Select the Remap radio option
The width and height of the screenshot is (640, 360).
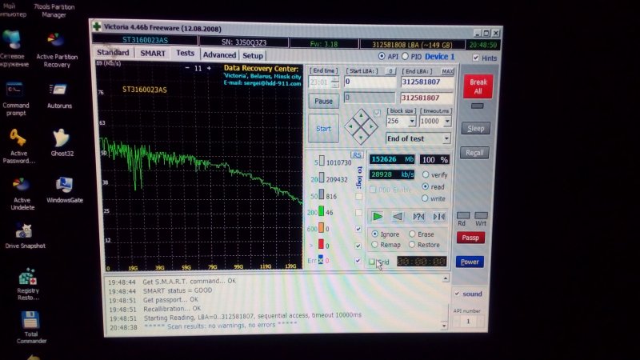375,245
